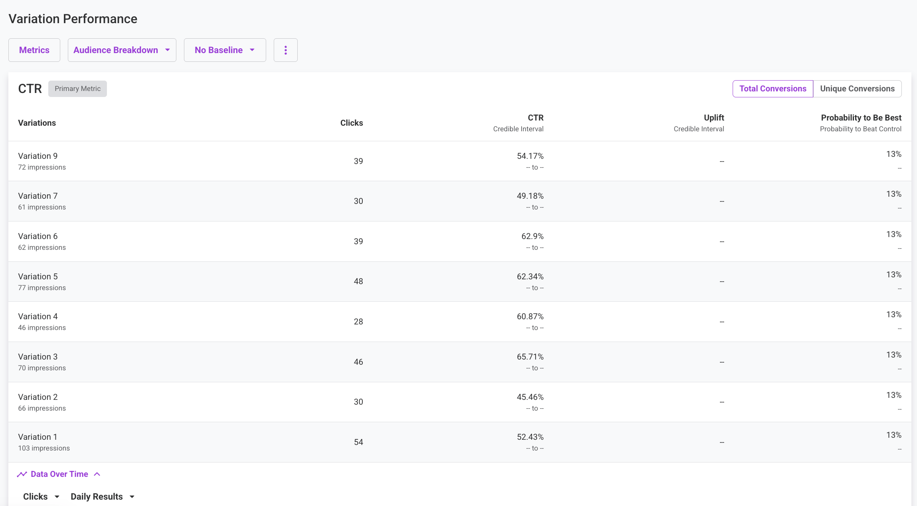Click the Primary Metric badge

point(78,89)
